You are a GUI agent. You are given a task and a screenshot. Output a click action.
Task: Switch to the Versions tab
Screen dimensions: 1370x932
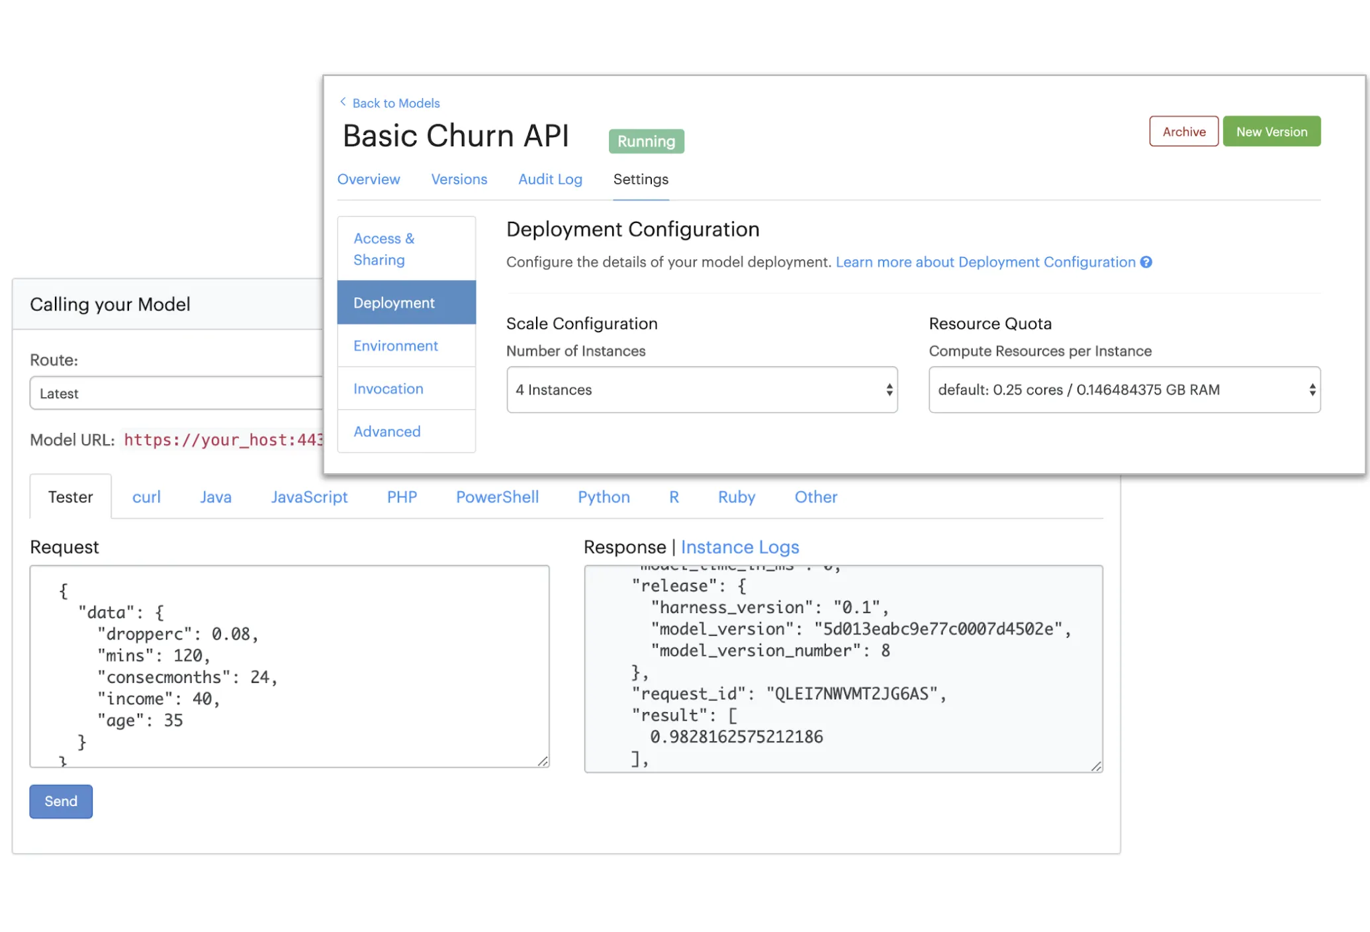(459, 179)
